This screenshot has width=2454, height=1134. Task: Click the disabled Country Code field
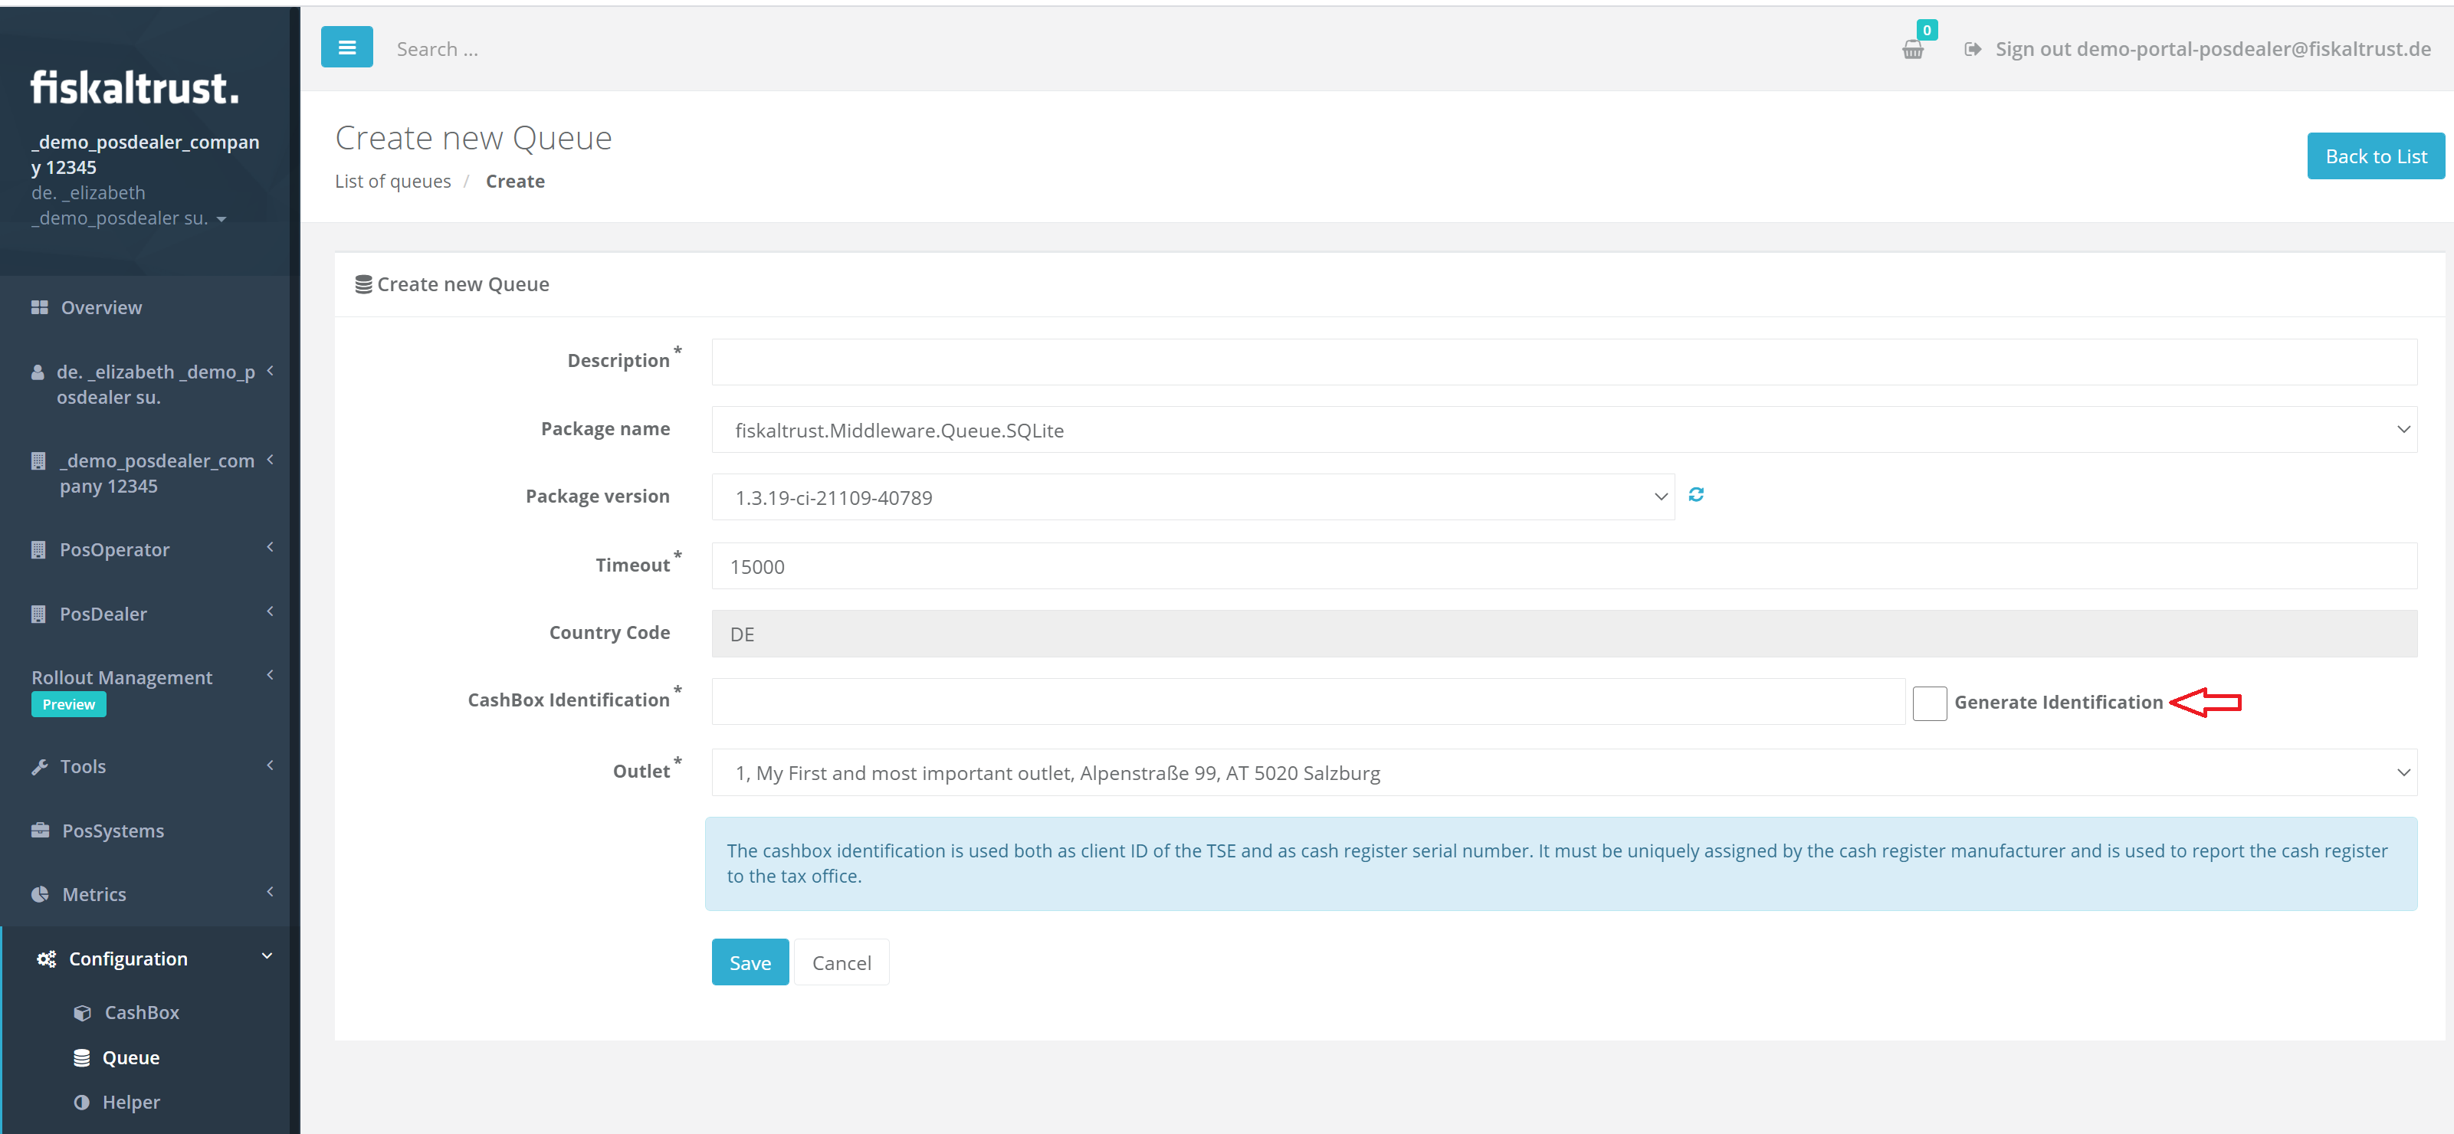pyautogui.click(x=1563, y=634)
